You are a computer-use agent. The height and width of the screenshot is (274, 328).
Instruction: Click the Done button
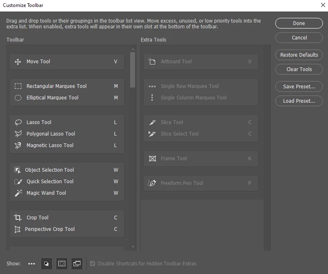tap(299, 23)
